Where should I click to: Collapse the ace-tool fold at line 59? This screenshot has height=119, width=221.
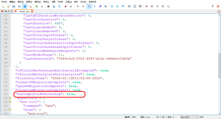[10, 102]
